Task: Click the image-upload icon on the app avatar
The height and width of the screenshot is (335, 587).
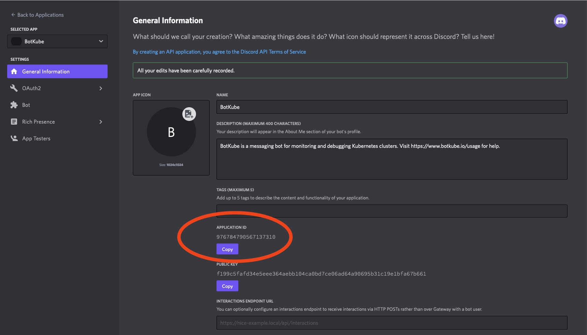Action: [x=189, y=114]
